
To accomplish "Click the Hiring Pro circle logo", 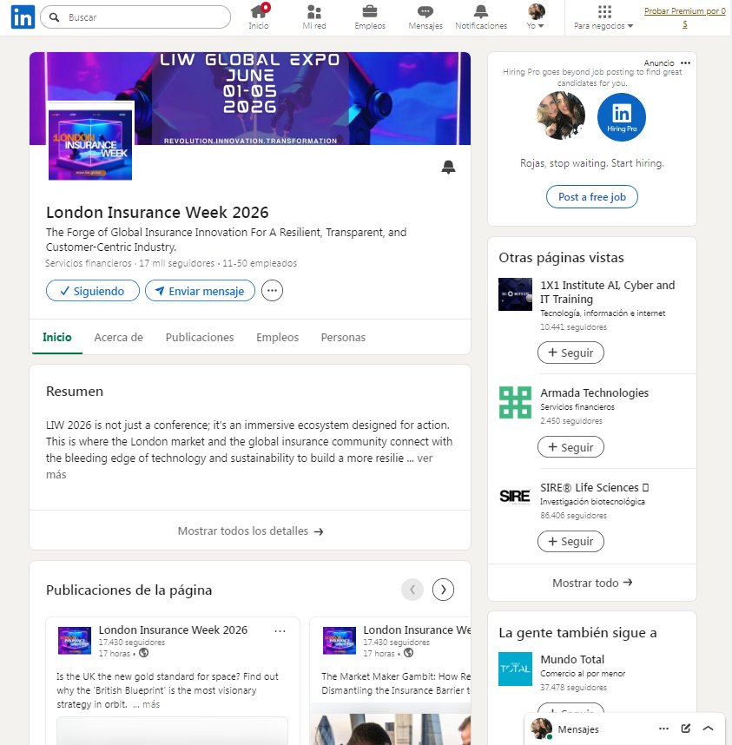I will 622,117.
